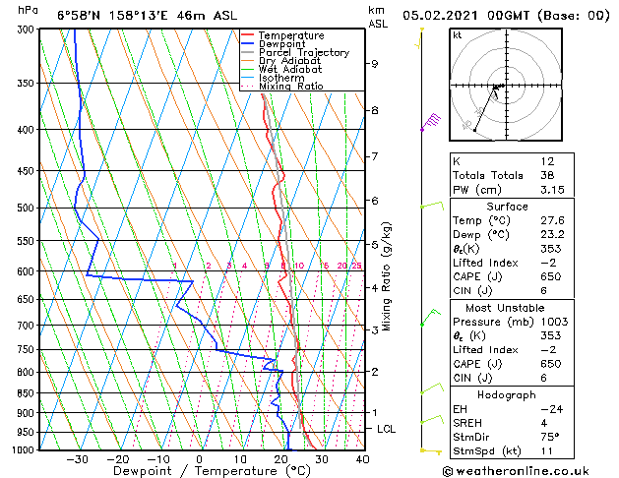The height and width of the screenshot is (478, 619).
Task: Click the 9 km altitude label
Action: coord(374,64)
